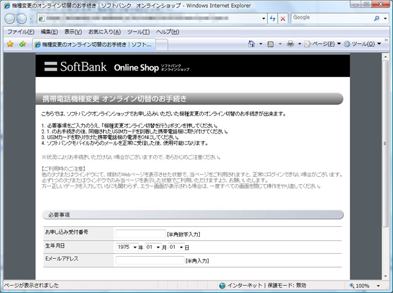
Task: Click the Print icon
Action: 290,44
